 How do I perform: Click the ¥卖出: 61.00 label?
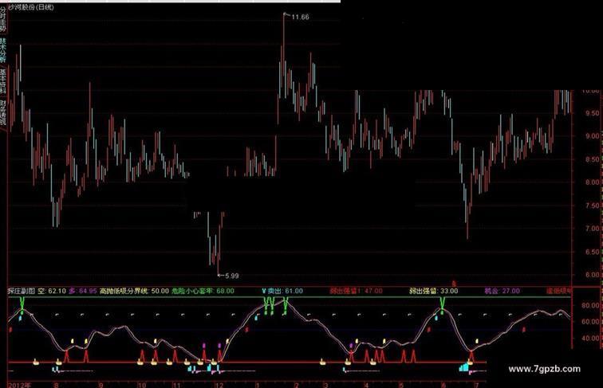tap(282, 291)
